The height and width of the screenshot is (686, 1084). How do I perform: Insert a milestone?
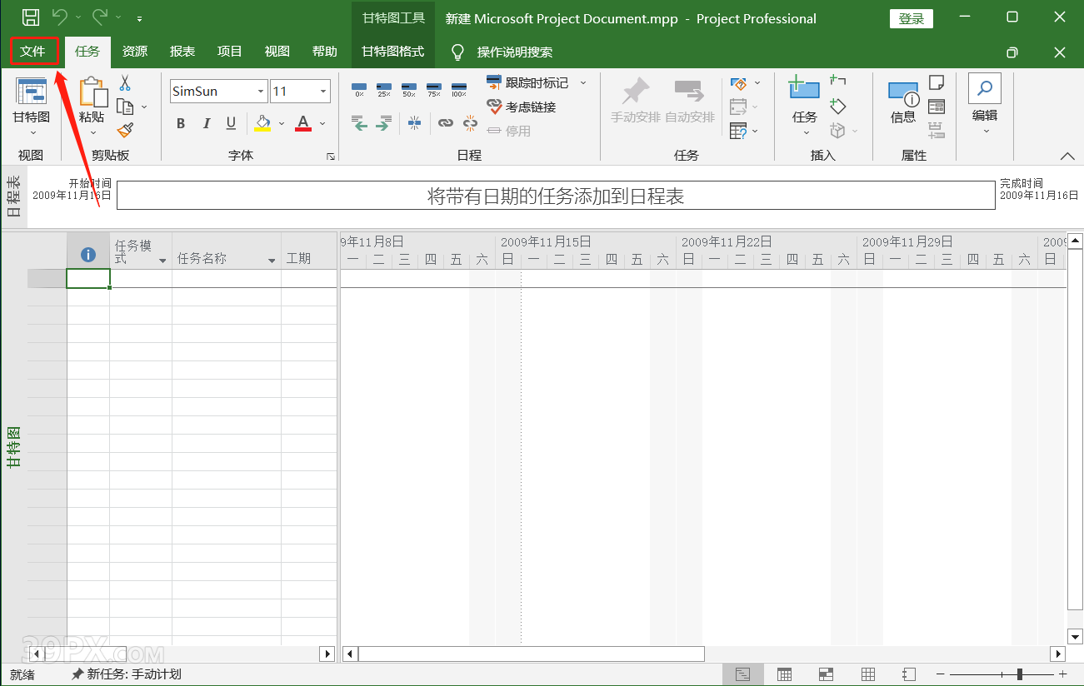838,106
